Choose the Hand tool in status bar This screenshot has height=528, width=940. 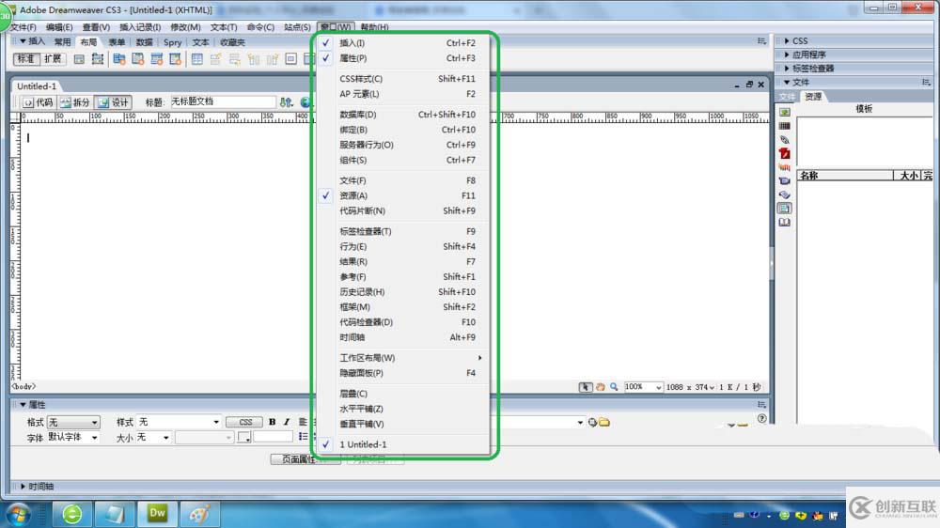pyautogui.click(x=600, y=387)
